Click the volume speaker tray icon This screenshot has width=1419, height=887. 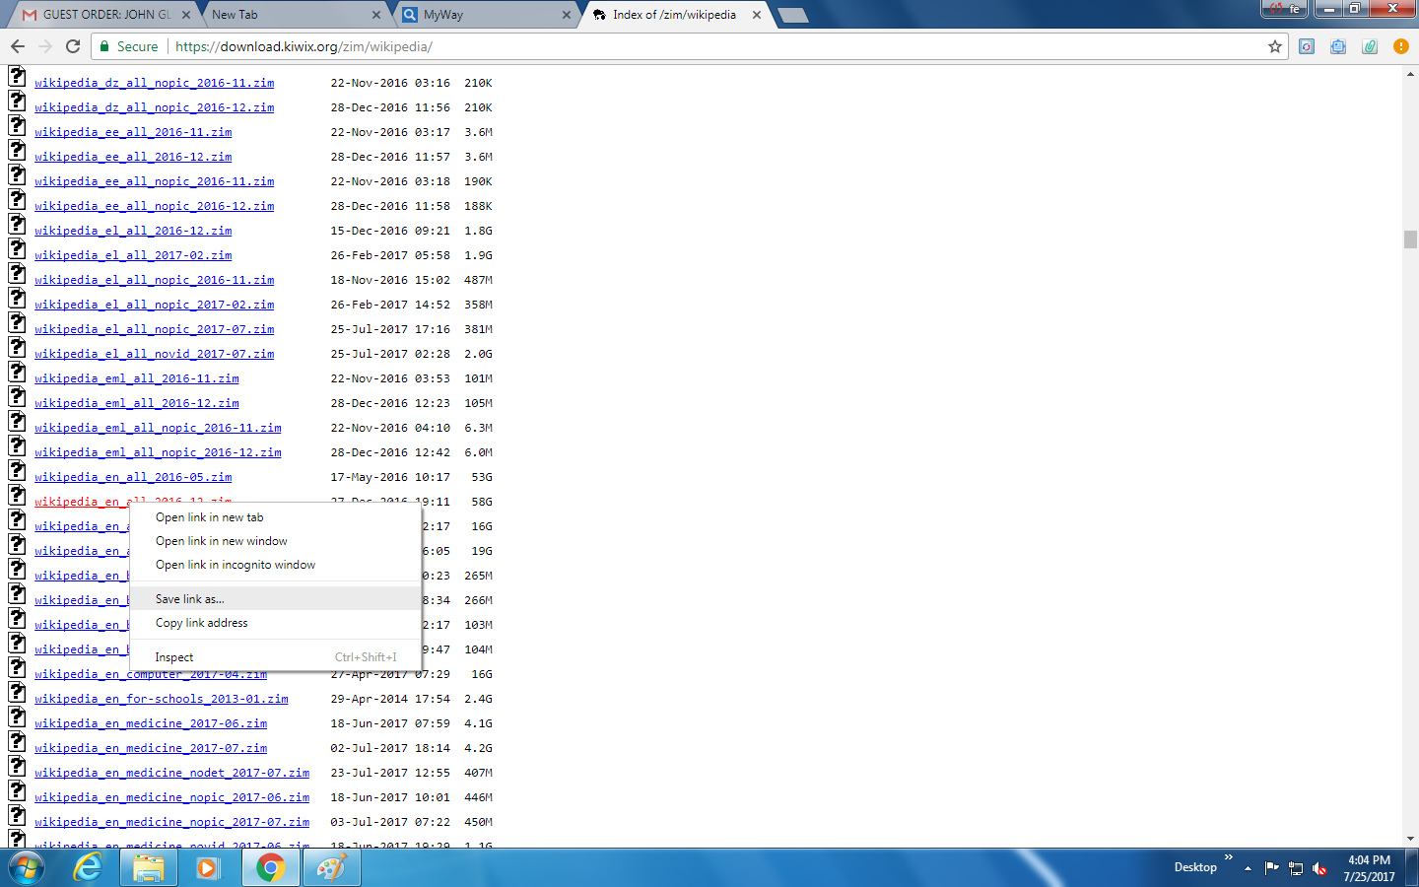click(1319, 868)
